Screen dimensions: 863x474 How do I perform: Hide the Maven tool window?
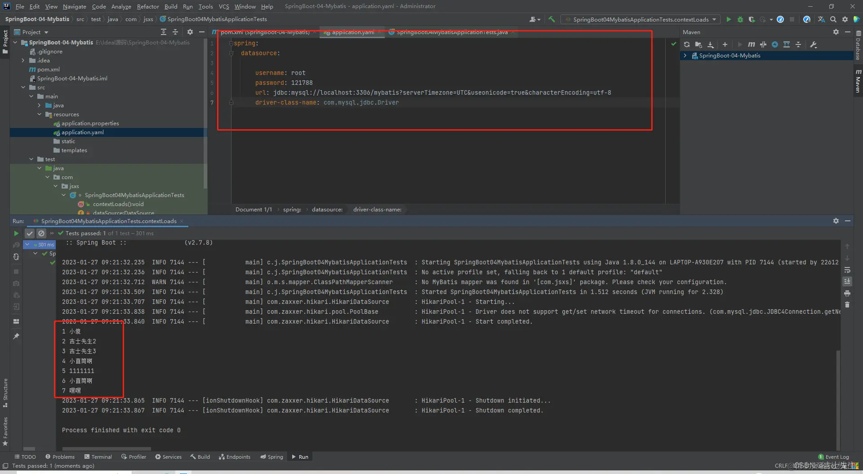click(x=848, y=32)
